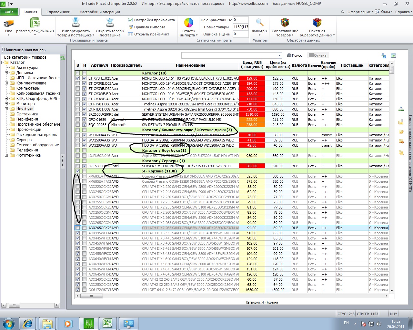Expand the Фототехника tree node
The image size is (413, 330).
(x=6, y=155)
